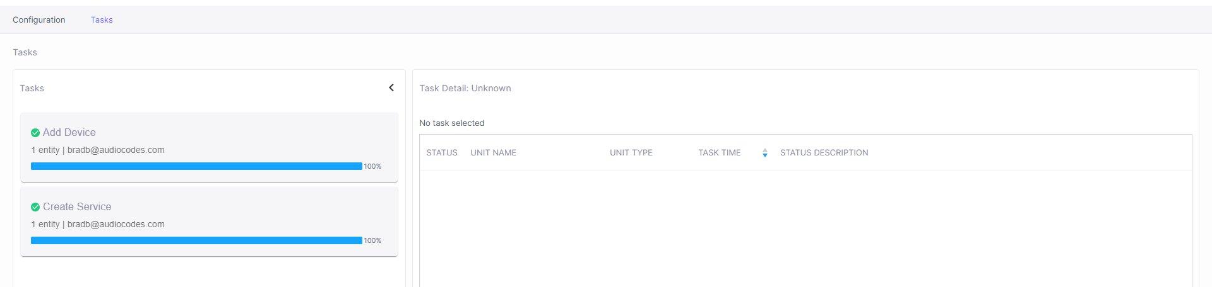Click the Create Service entity and email line

[98, 225]
